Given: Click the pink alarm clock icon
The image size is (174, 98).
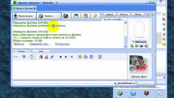Looking at the screenshot, I should (x=91, y=57).
